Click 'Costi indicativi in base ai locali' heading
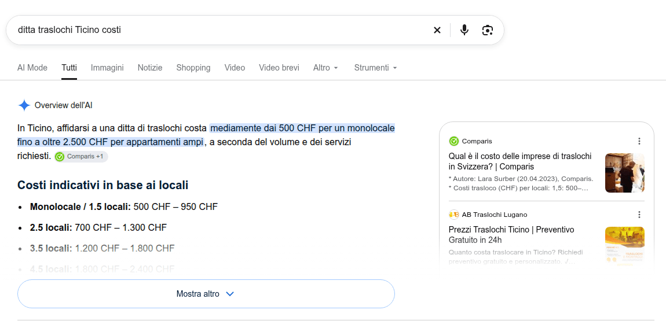Screen dimensions: 666x321 click(103, 185)
